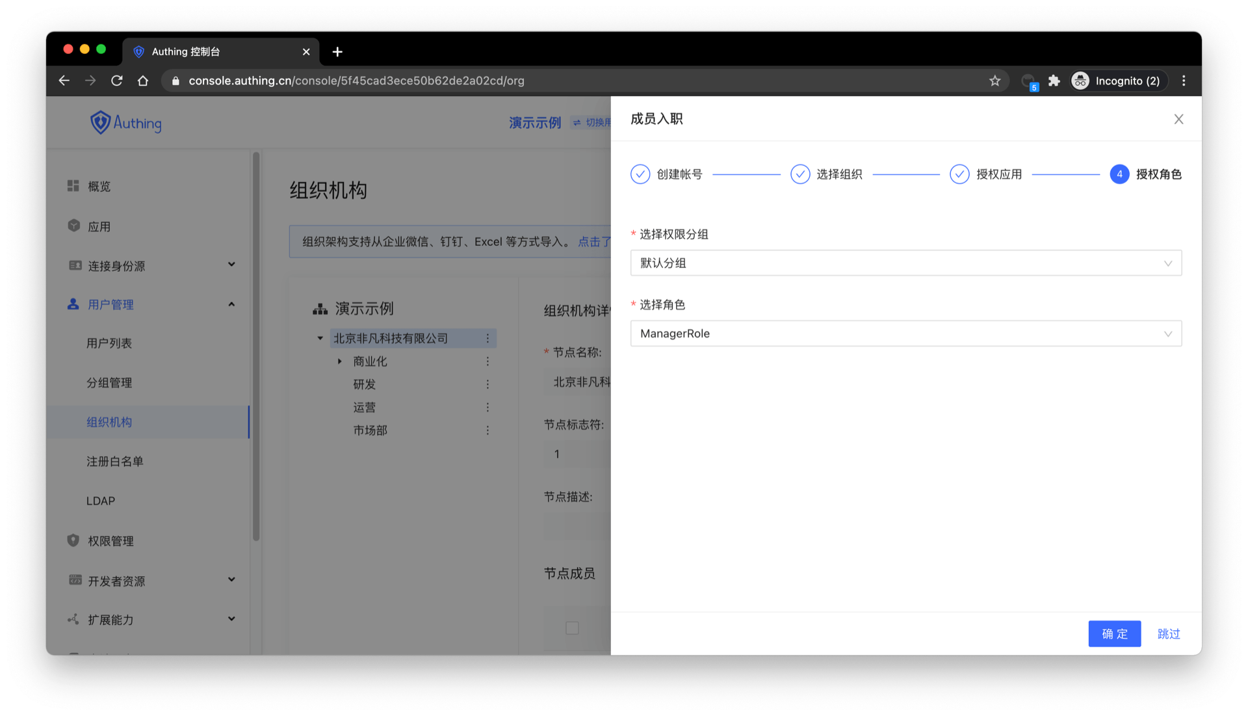1248x716 pixels.
Task: Open the three-dot menu for 北京非凡科技有限公司
Action: 487,338
